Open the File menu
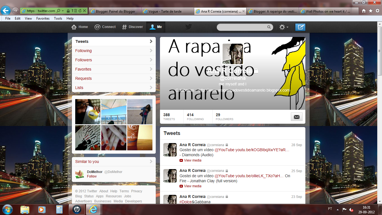 click(x=8, y=18)
